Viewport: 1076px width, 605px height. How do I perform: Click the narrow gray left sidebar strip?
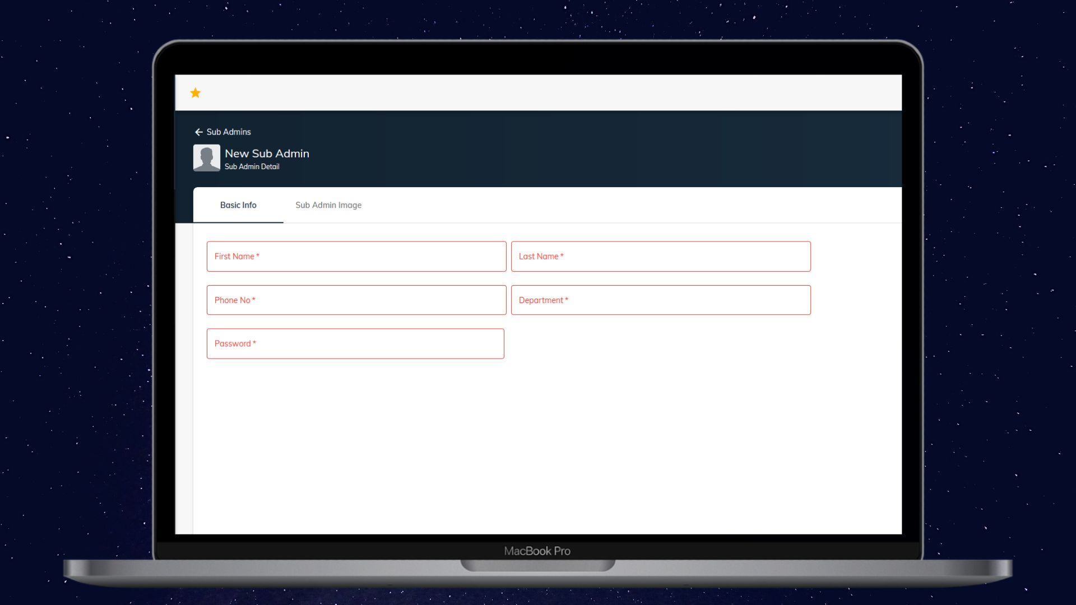click(184, 379)
